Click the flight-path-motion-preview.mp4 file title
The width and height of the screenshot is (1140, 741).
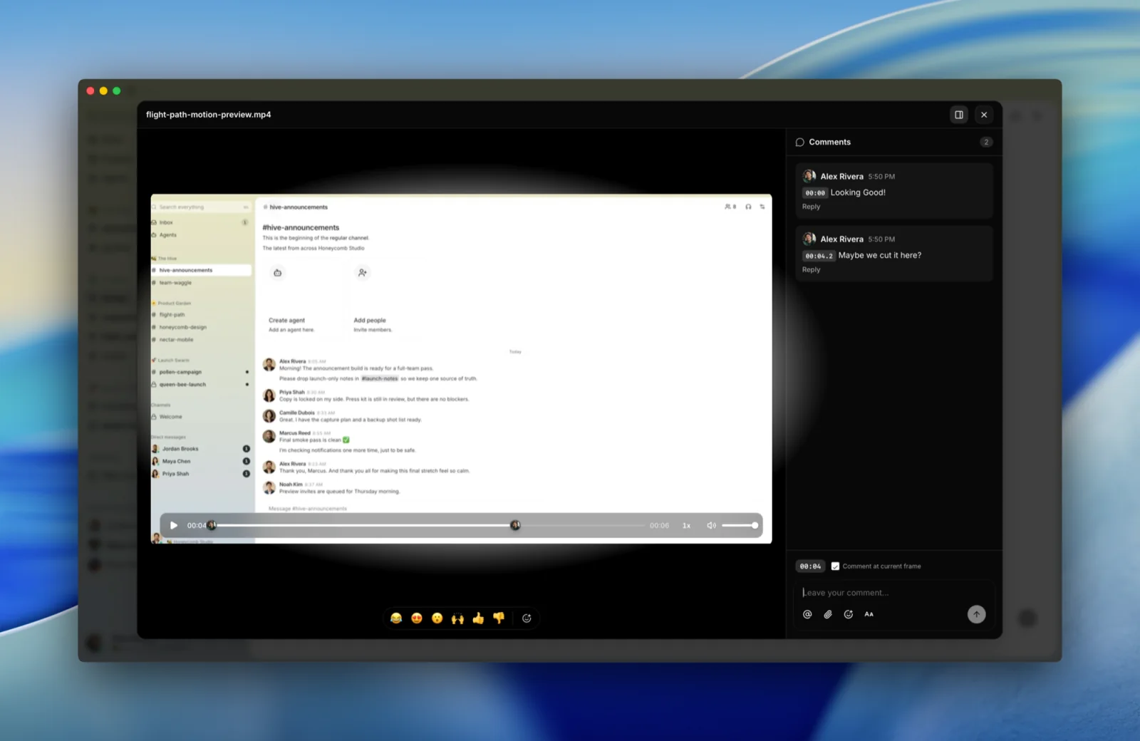209,115
